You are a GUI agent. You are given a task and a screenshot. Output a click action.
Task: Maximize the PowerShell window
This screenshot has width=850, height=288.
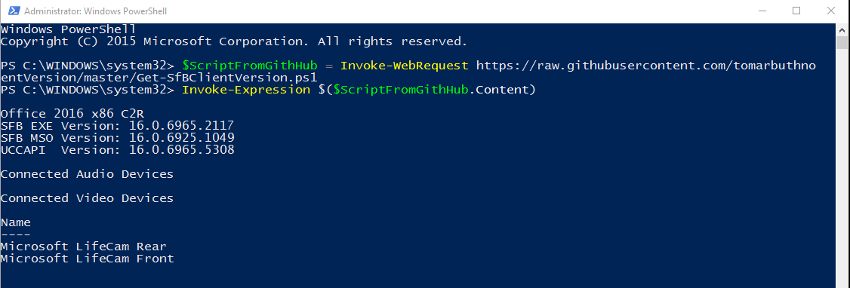tap(796, 11)
